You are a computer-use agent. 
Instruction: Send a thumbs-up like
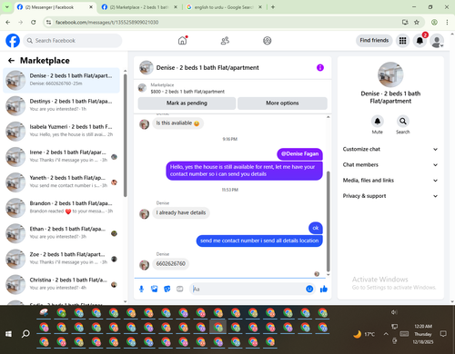[x=324, y=289]
